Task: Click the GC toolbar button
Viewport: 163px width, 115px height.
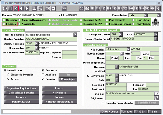Action: click(x=81, y=9)
